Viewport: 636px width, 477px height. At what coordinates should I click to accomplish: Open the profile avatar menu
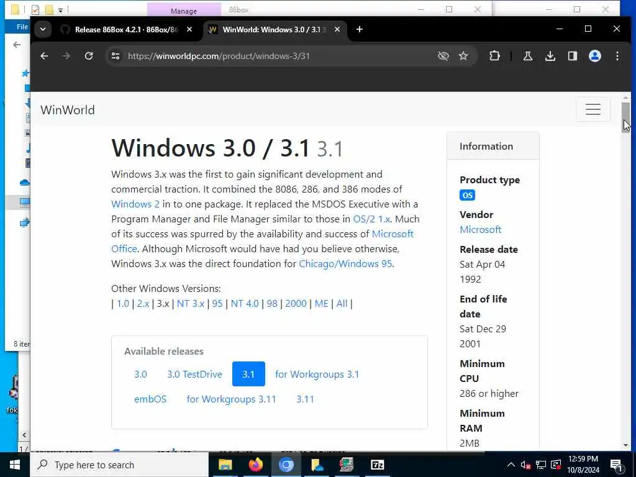(x=594, y=56)
